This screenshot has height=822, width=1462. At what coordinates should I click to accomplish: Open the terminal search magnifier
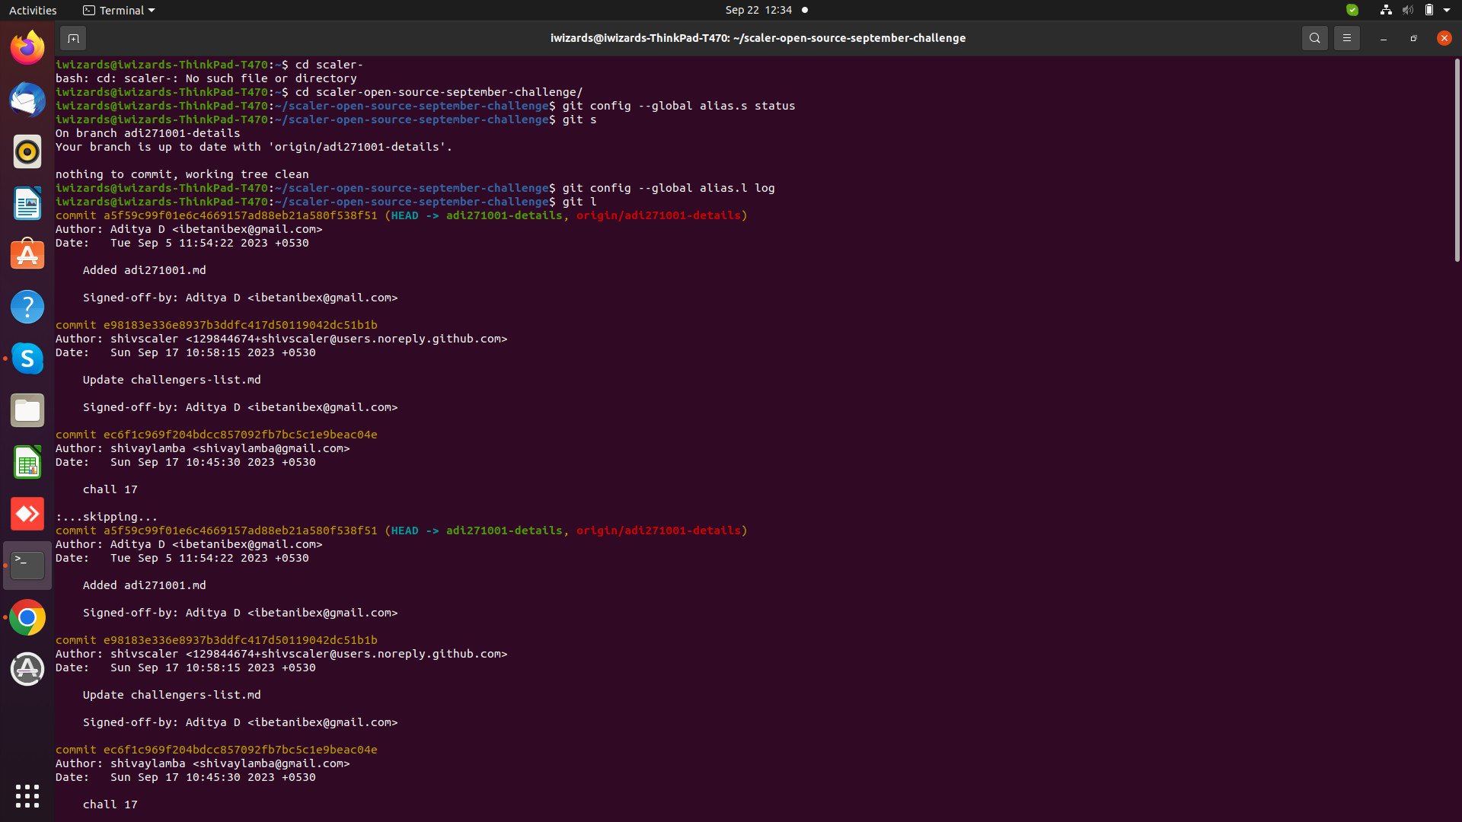[x=1315, y=37]
